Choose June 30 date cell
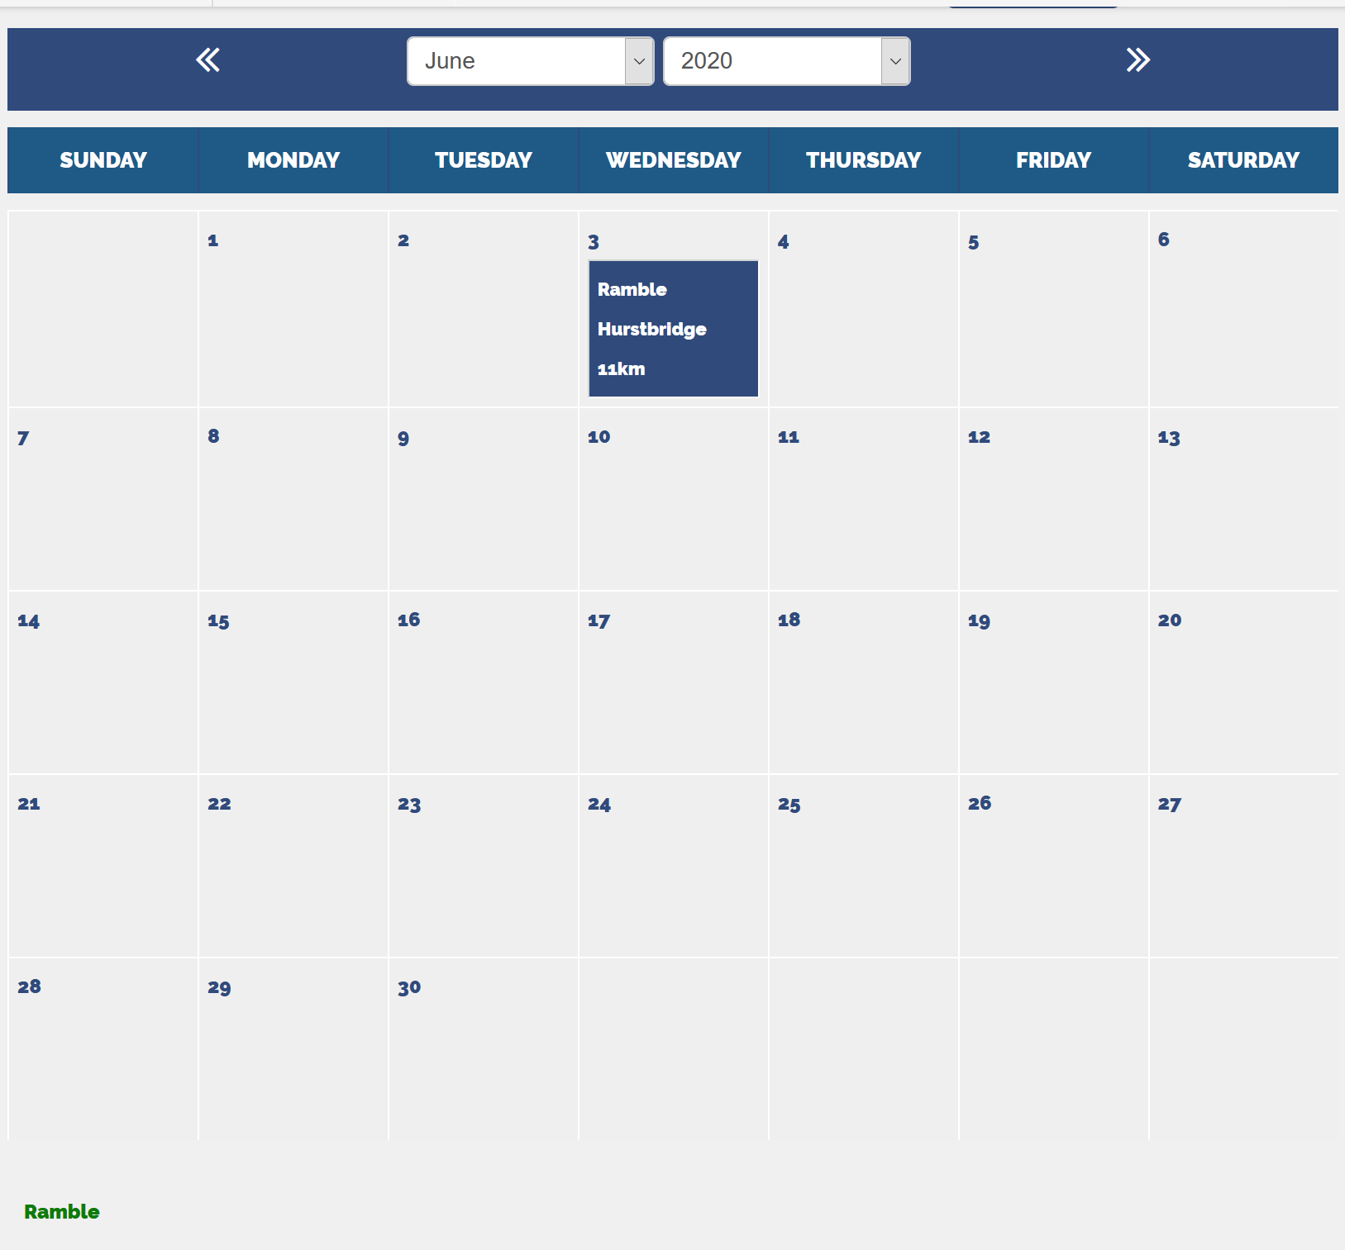This screenshot has height=1250, width=1345. [x=409, y=988]
